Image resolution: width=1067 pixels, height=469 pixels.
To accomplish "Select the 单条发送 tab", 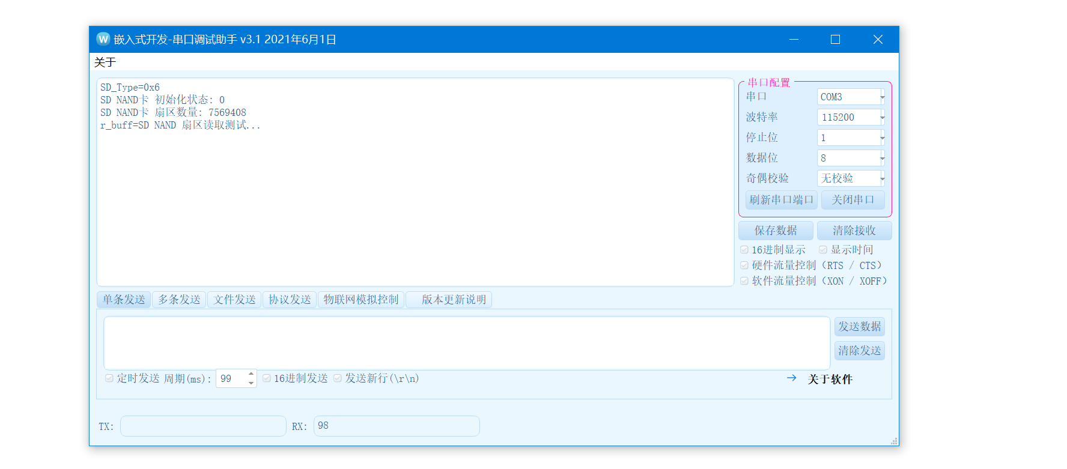I will [x=124, y=300].
